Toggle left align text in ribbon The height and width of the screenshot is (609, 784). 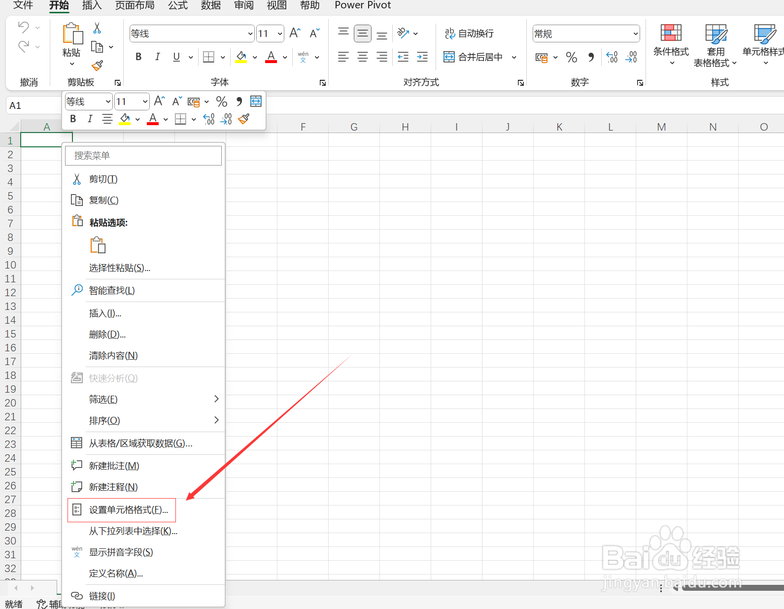[343, 57]
